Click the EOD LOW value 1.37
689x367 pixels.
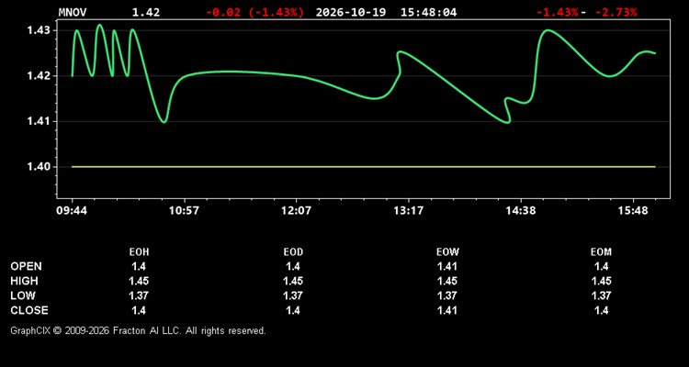[293, 295]
